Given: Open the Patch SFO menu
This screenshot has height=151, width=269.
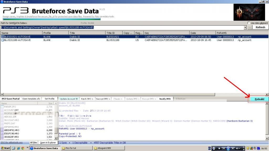Looking at the screenshot, I should pyautogui.click(x=87, y=99).
